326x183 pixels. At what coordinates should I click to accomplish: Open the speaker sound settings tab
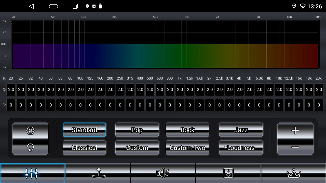pos(163,173)
